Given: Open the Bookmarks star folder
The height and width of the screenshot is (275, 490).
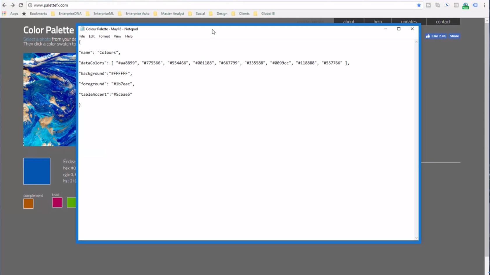Looking at the screenshot, I should (34, 14).
